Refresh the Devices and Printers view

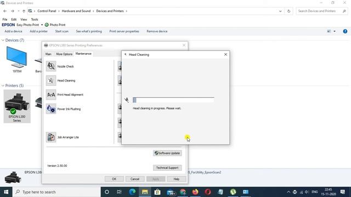(x=288, y=11)
